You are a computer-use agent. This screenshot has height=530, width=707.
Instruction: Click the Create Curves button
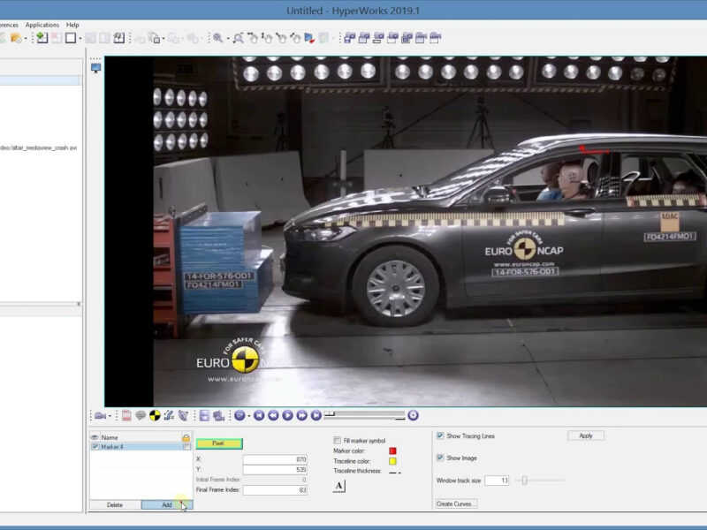pyautogui.click(x=456, y=503)
